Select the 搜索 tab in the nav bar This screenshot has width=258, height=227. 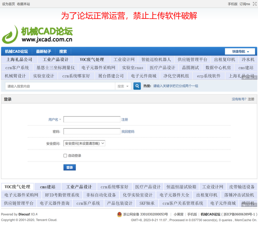(63, 51)
